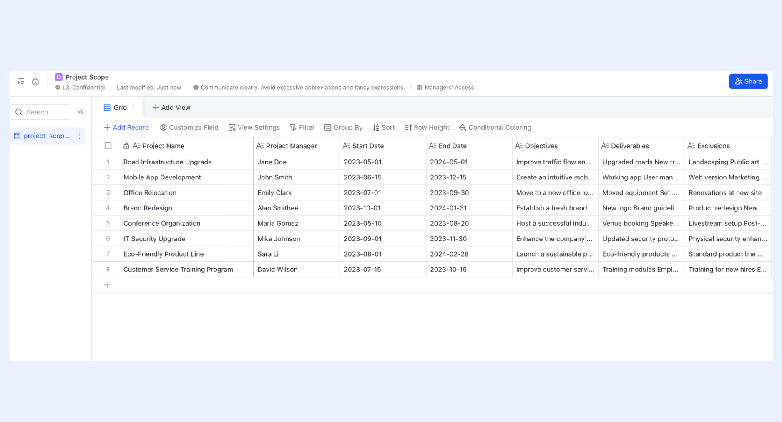Click Exclusions text type icon
The image size is (782, 422).
691,146
